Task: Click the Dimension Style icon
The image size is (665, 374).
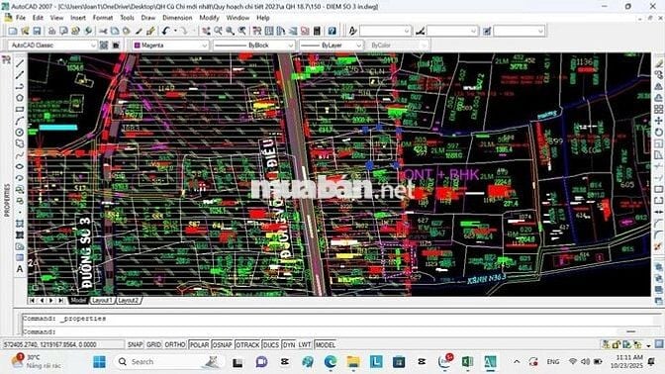Action: (x=420, y=31)
